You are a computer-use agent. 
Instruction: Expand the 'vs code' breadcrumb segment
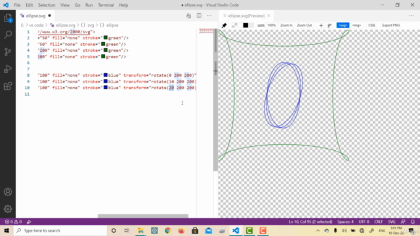pyautogui.click(x=36, y=25)
